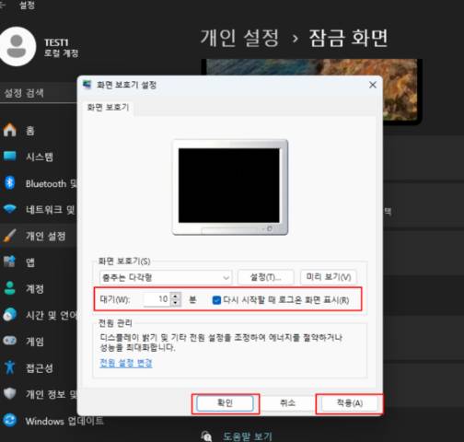The image size is (464, 442).
Task: Open the Home (홈) sidebar icon
Action: [10, 130]
